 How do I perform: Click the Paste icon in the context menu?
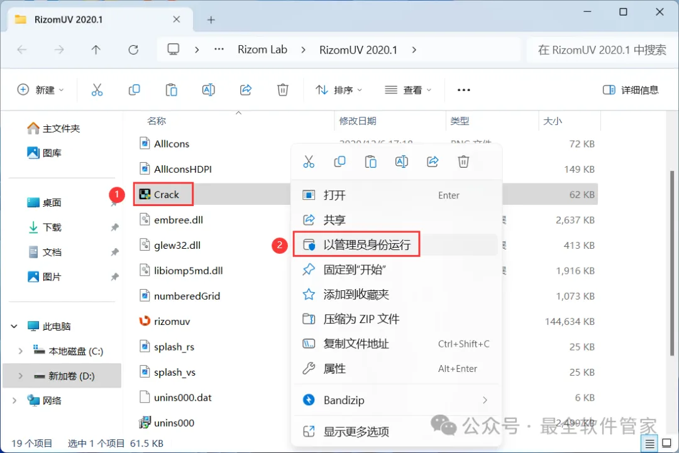[x=371, y=161]
